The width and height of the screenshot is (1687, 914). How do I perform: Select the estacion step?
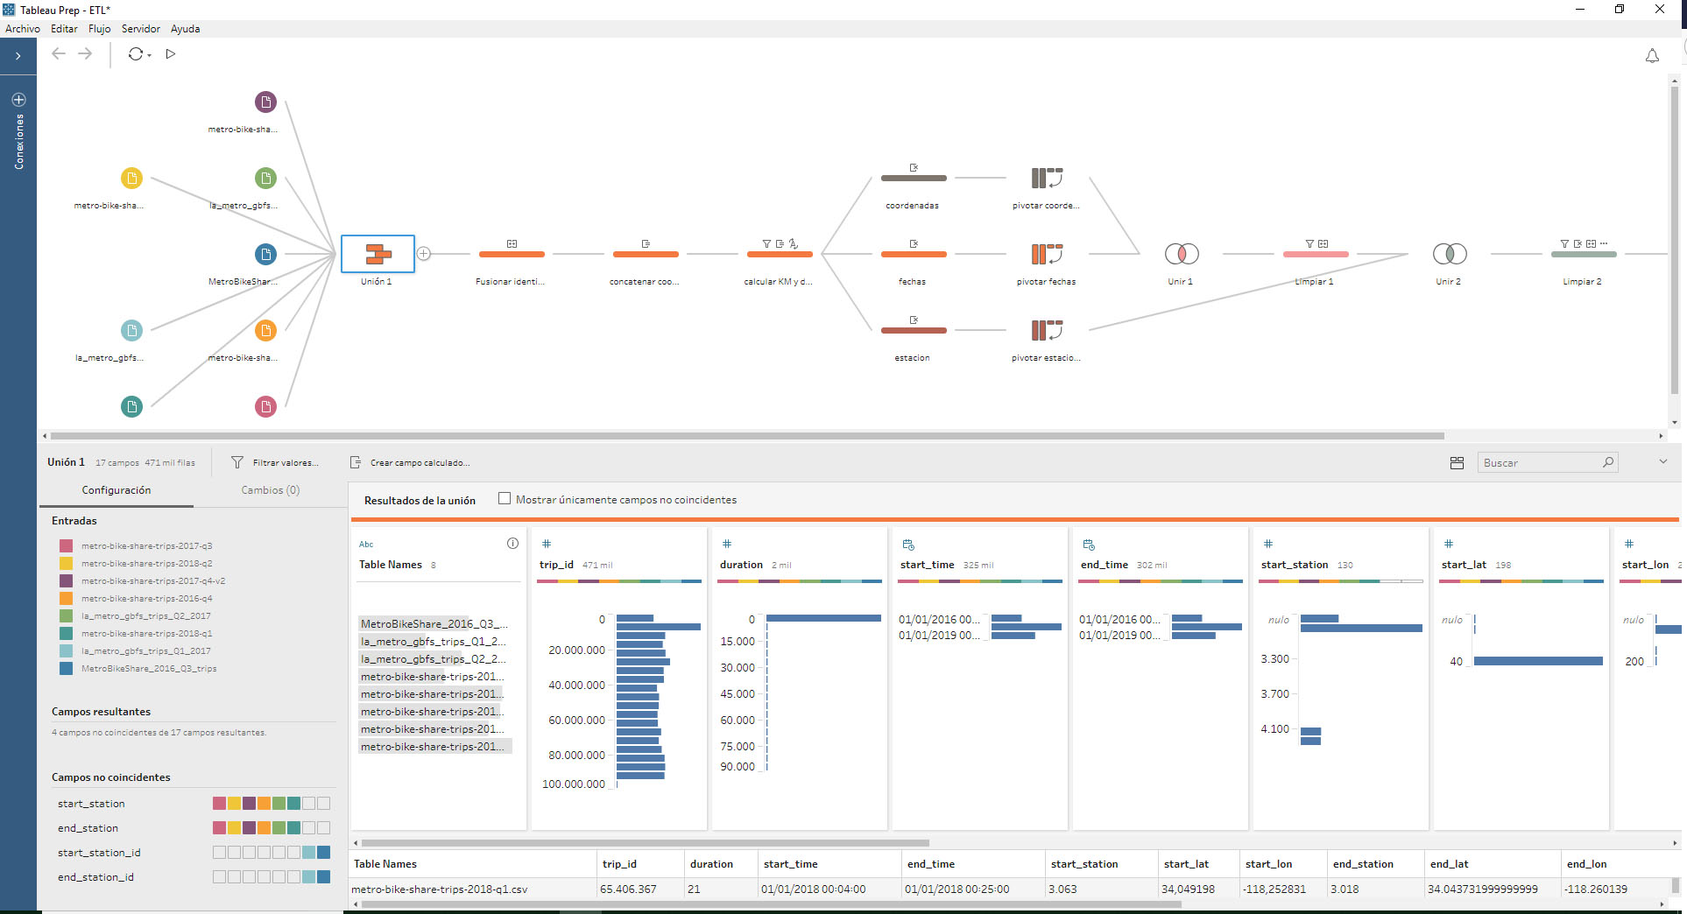click(x=914, y=330)
